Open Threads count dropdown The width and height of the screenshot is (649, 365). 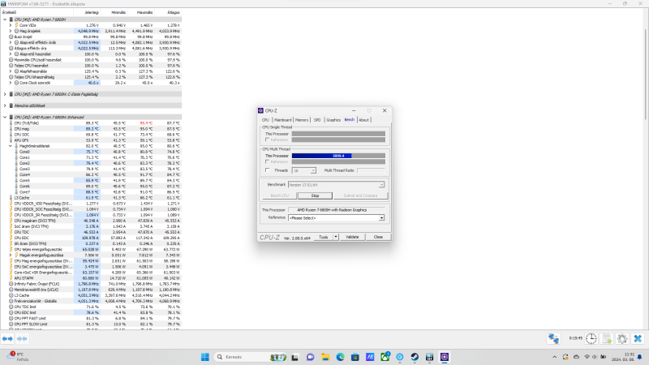(313, 170)
